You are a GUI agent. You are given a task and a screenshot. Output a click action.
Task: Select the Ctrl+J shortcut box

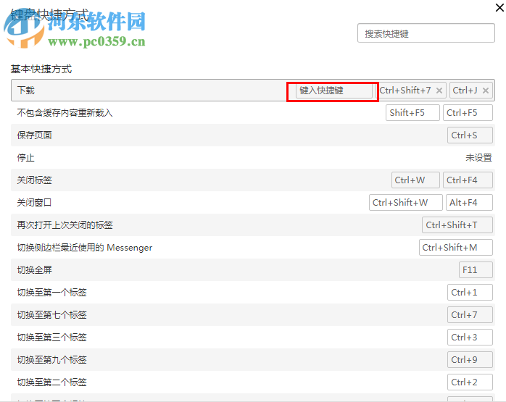click(x=470, y=91)
